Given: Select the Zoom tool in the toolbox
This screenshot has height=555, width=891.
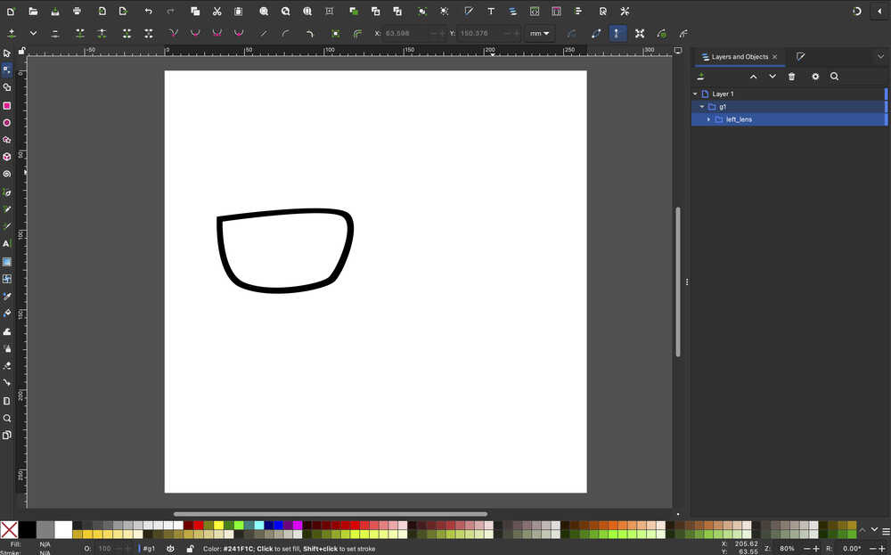Looking at the screenshot, I should [x=7, y=417].
